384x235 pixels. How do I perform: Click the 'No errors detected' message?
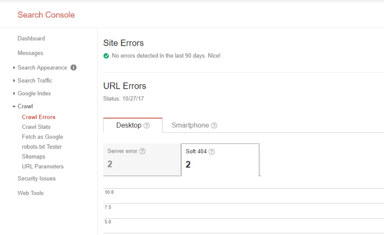point(166,56)
